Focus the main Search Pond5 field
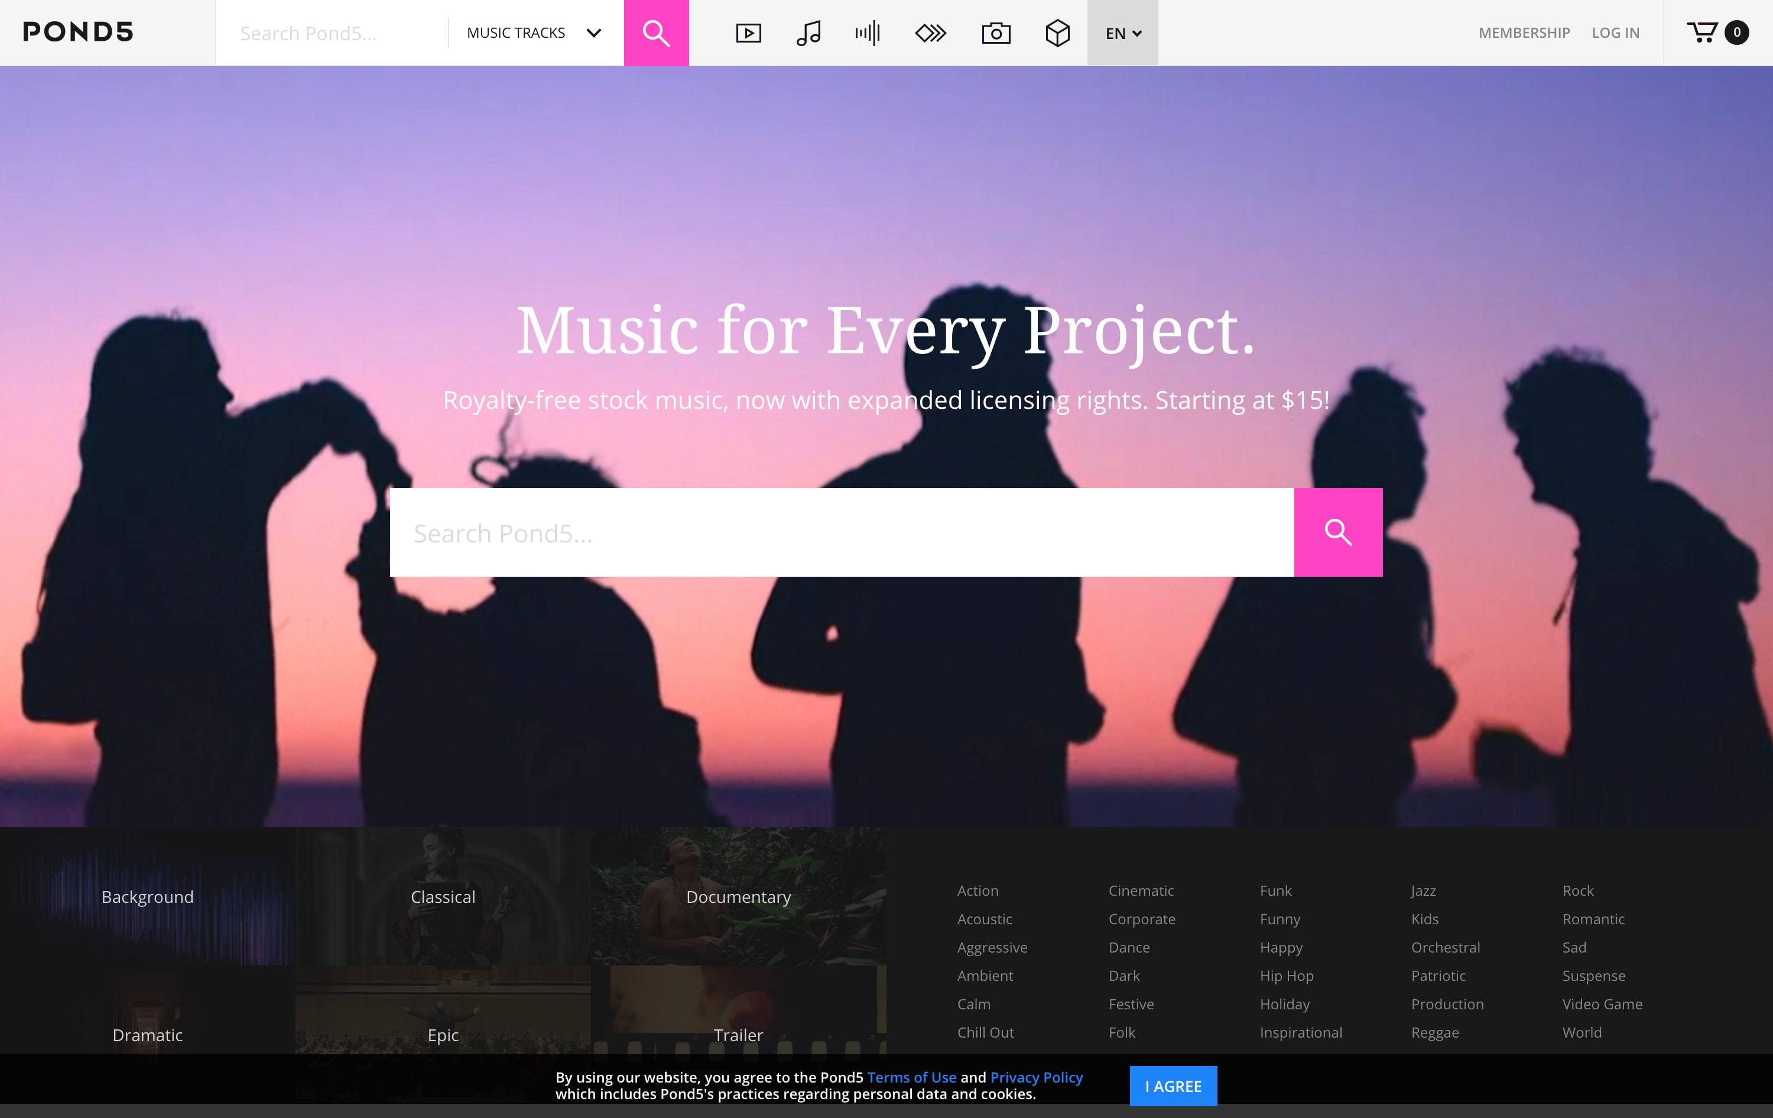This screenshot has width=1773, height=1118. coord(841,532)
